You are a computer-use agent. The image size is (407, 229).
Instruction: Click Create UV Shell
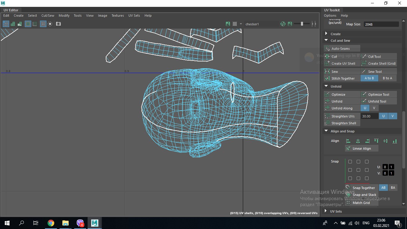tap(342, 64)
